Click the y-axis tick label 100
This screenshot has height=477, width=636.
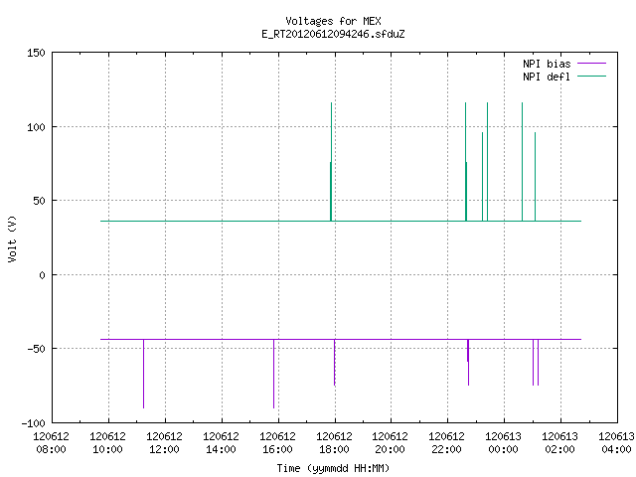coord(36,127)
